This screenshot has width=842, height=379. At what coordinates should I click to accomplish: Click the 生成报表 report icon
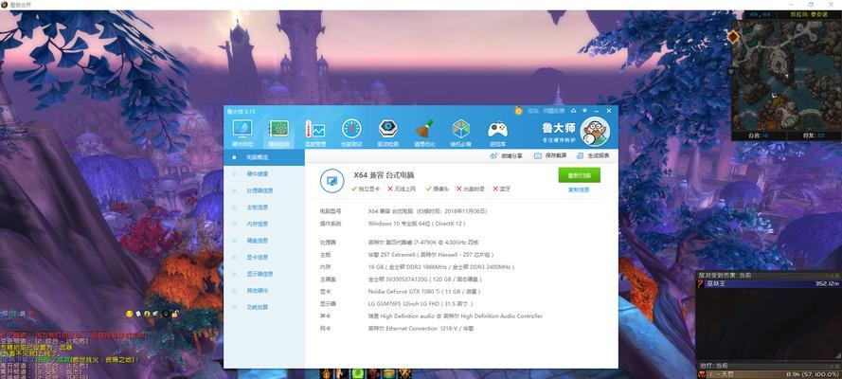(x=580, y=155)
